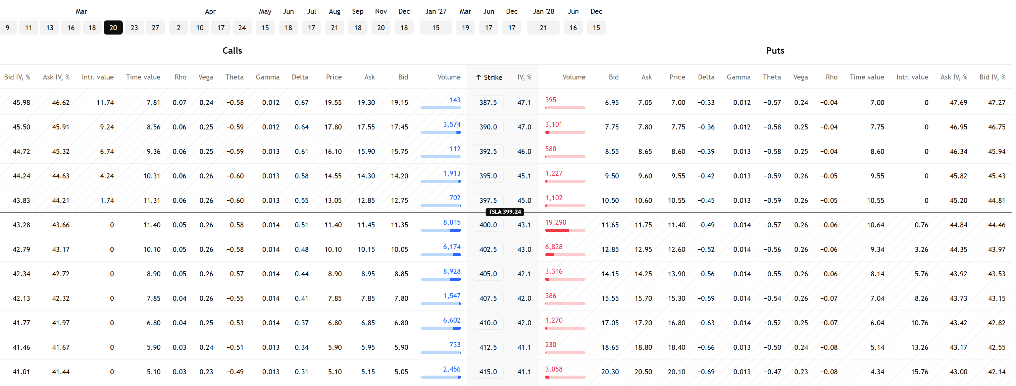
Task: Switch to the Apr 10 expiration
Action: pyautogui.click(x=200, y=27)
